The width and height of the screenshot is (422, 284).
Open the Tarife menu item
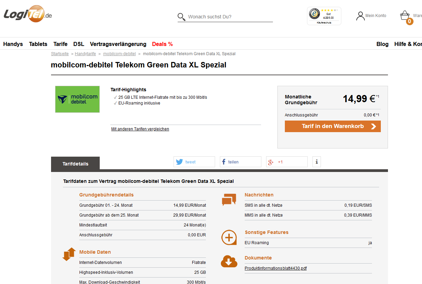(x=60, y=44)
